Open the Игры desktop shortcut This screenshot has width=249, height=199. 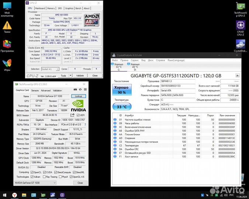pyautogui.click(x=7, y=64)
